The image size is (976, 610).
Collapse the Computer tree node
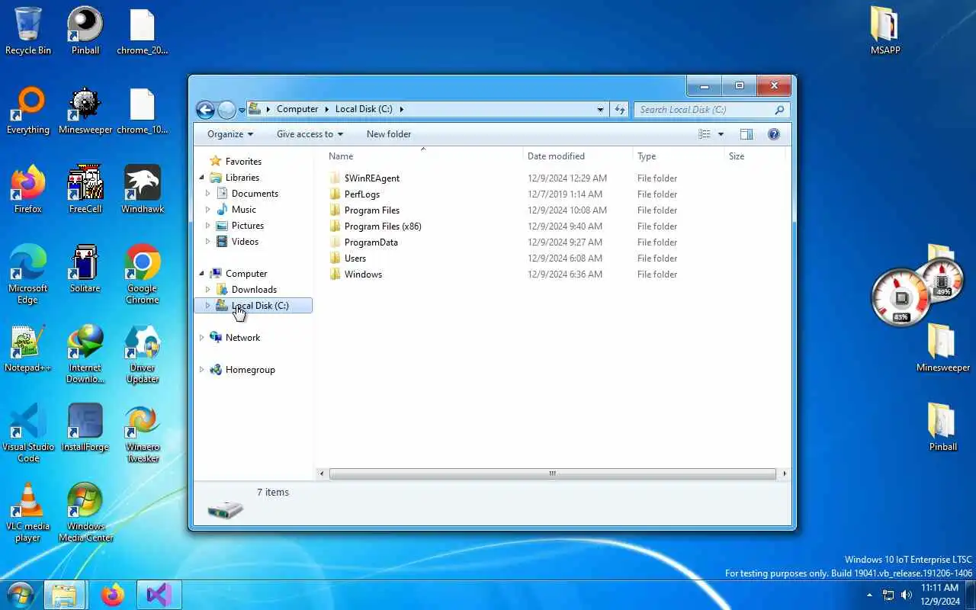coord(202,274)
